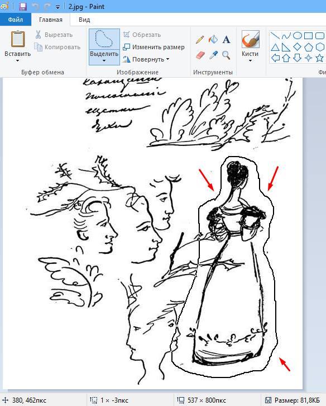Select the Curve shape
Viewport: 326px width, 406px height.
pyautogui.click(x=286, y=35)
